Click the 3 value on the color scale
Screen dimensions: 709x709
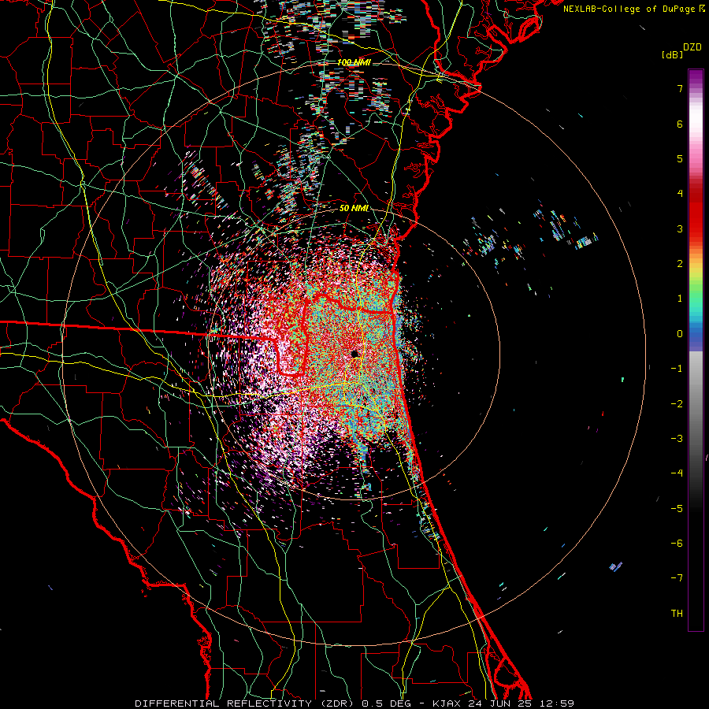click(680, 228)
